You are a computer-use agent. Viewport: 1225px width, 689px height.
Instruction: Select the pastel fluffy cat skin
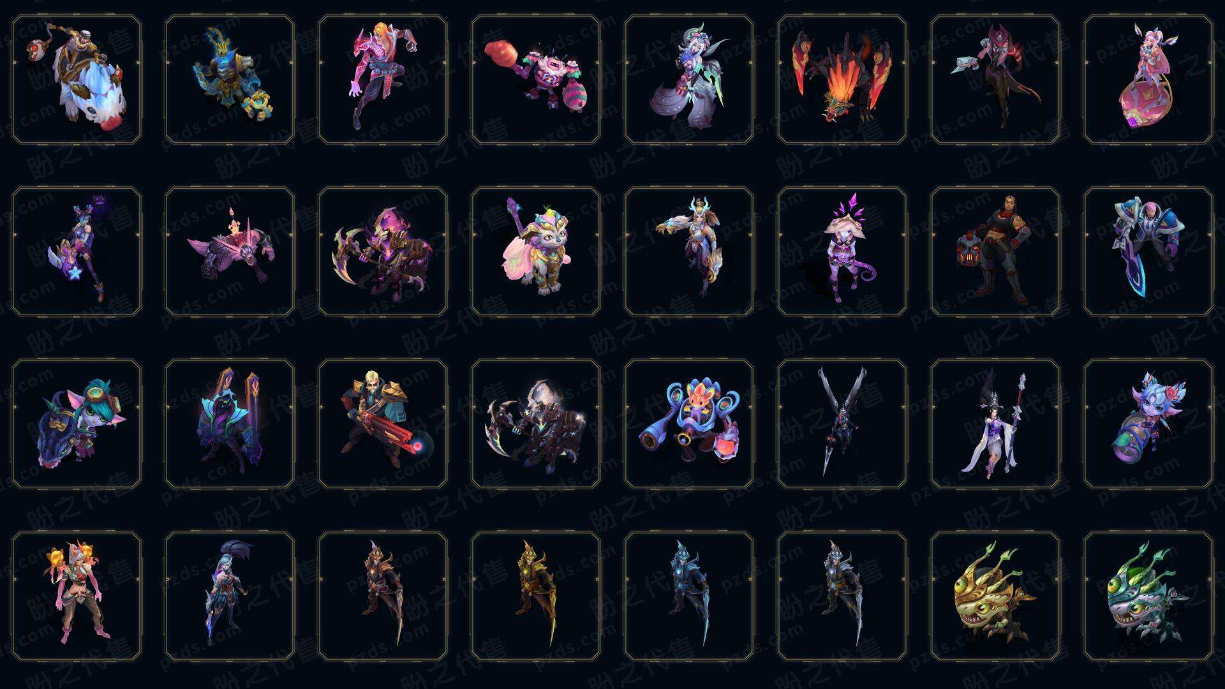coord(536,251)
